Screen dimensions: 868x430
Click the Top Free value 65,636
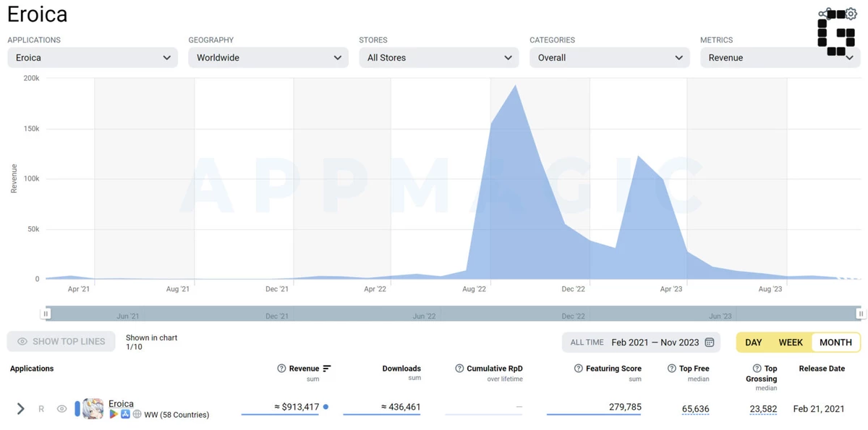(695, 409)
